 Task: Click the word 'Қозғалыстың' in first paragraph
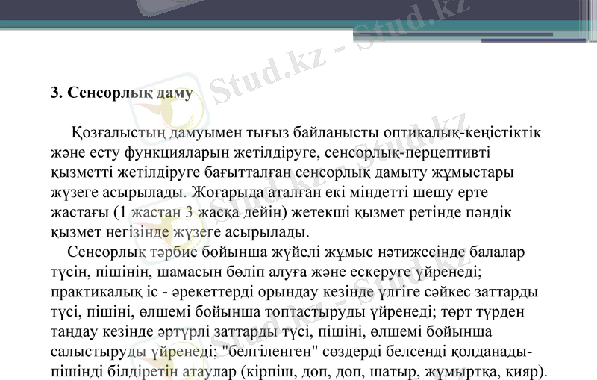tap(119, 133)
